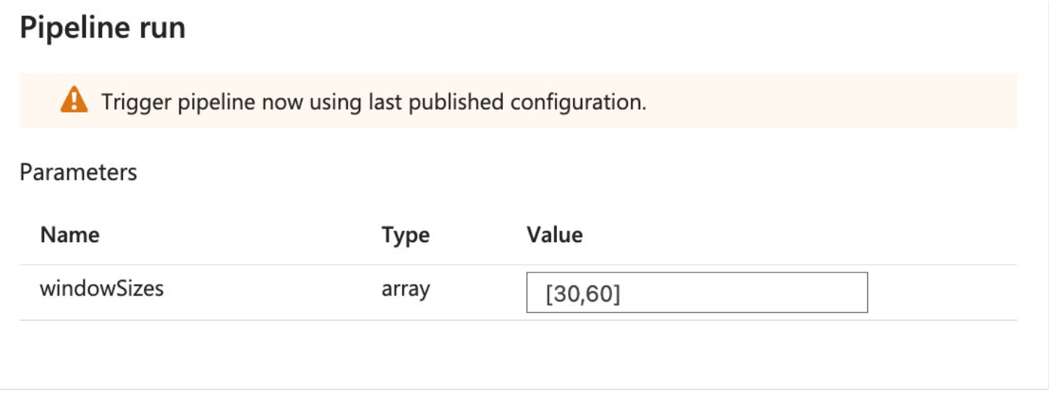Screen dimensions: 1059x399
Task: Select the windowSizes parameter name
Action: tap(101, 289)
